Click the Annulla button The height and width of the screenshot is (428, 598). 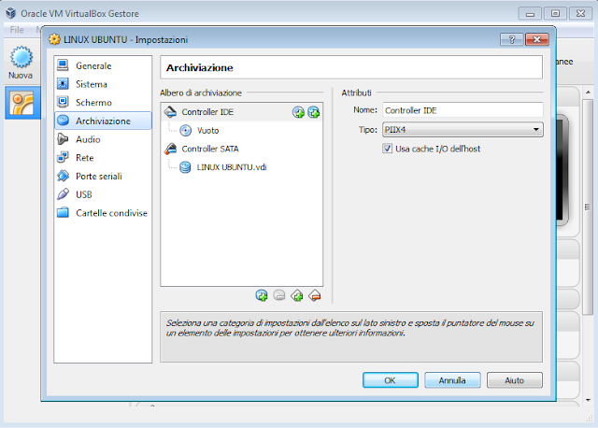[x=452, y=380]
